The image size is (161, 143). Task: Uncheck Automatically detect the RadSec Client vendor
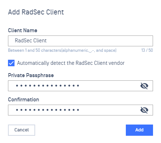pos(11,63)
